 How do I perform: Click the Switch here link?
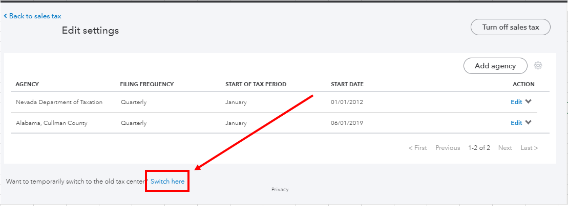click(167, 182)
